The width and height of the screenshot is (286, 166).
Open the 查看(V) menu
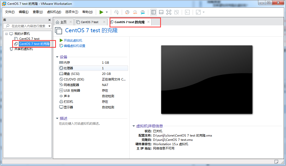tap(38, 12)
